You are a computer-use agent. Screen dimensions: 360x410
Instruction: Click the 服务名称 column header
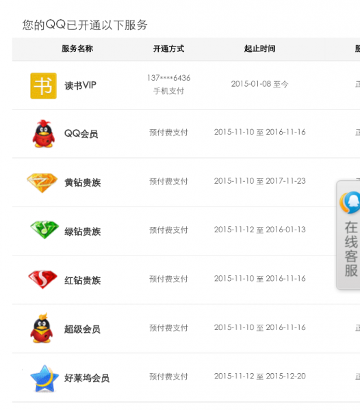[x=77, y=49]
